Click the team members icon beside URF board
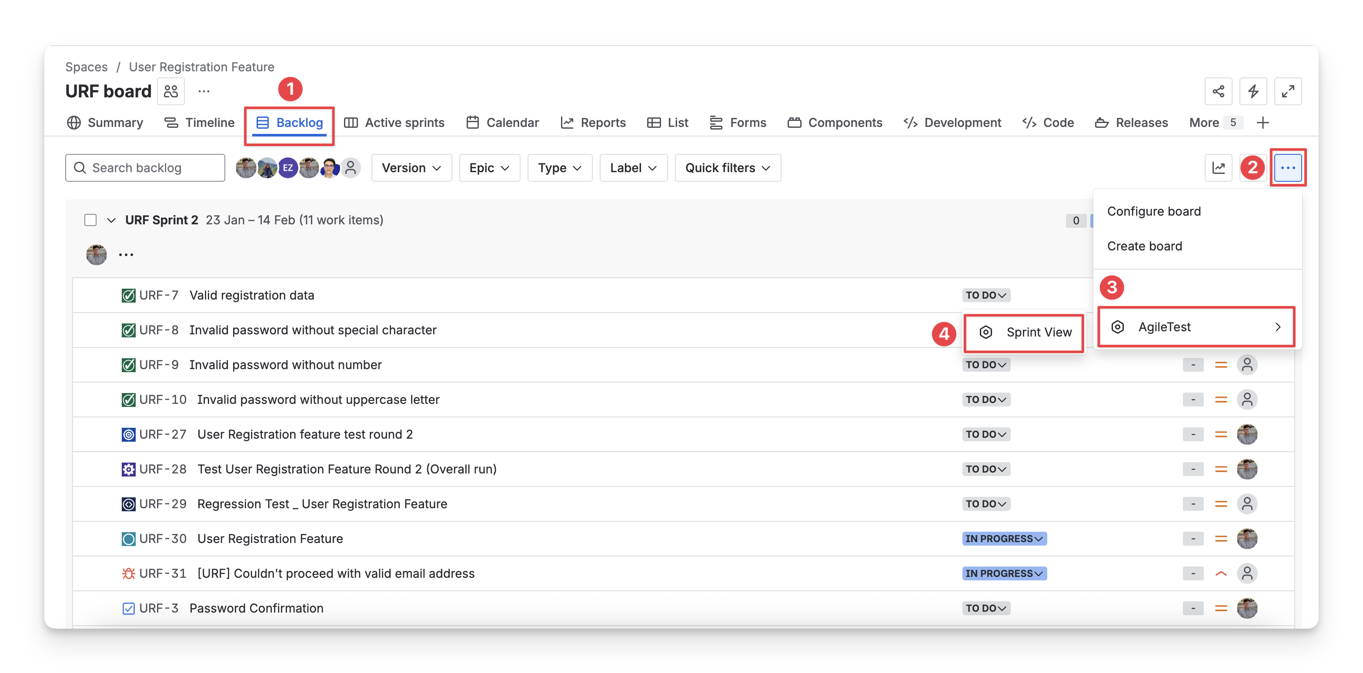Viewport: 1363px width, 673px height. pos(171,92)
